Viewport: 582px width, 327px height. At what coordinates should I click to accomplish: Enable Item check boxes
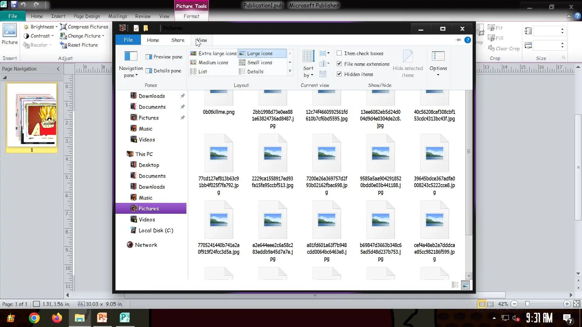tap(339, 53)
